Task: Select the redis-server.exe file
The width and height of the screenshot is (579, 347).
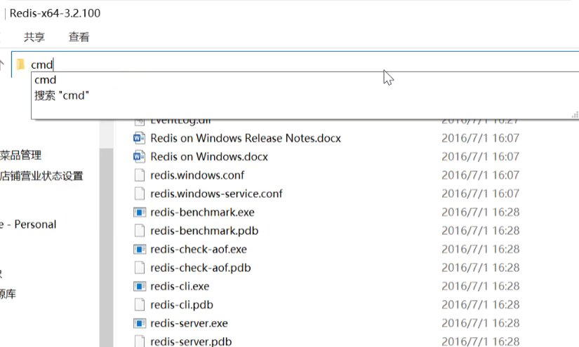Action: click(x=189, y=323)
